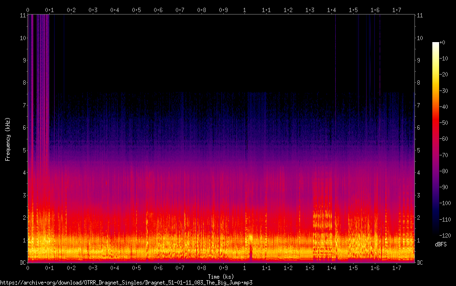Select the '0' time marker on the bottom axis
This screenshot has height=286, width=456.
point(28,268)
